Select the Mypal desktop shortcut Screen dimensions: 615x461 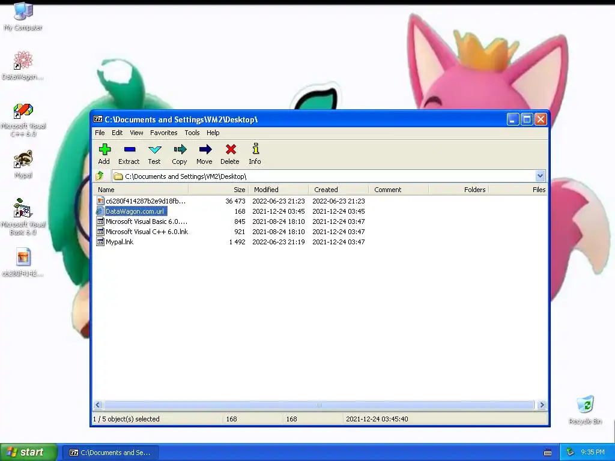click(x=23, y=164)
